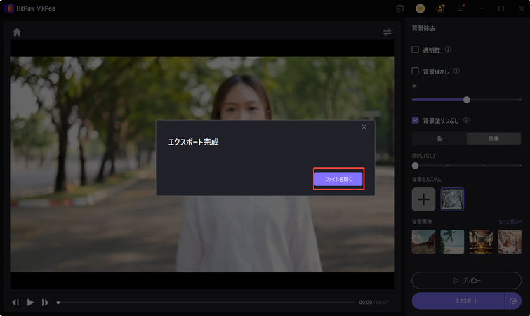Choose the interior room background image
The width and height of the screenshot is (530, 316).
pyautogui.click(x=481, y=242)
